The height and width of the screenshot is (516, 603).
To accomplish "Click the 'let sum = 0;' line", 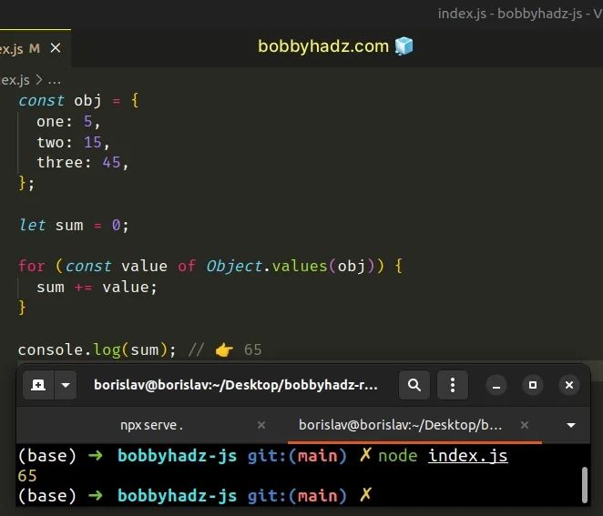I will (x=74, y=225).
